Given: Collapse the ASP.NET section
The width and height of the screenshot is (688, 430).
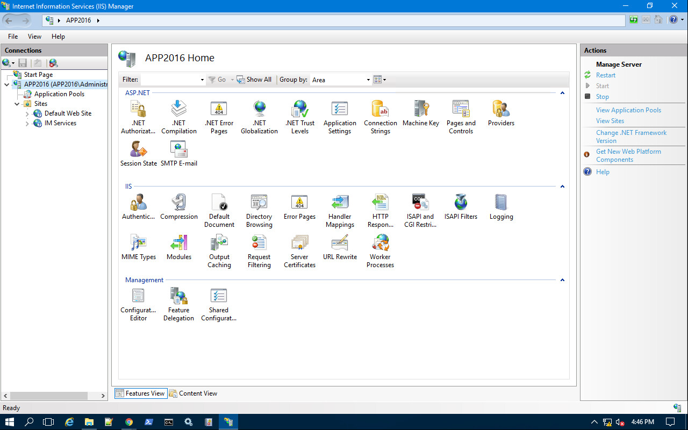Looking at the screenshot, I should [x=562, y=92].
